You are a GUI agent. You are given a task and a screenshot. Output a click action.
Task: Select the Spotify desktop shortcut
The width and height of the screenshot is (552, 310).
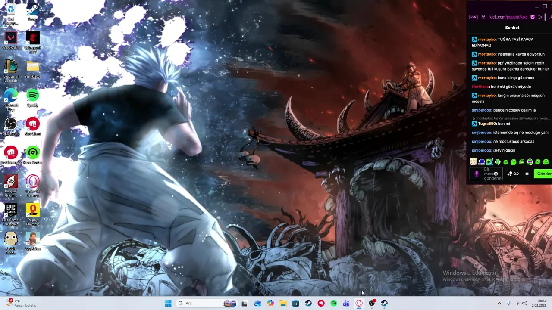click(33, 98)
